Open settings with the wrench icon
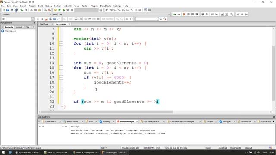The height and width of the screenshot is (155, 276). [x=165, y=19]
